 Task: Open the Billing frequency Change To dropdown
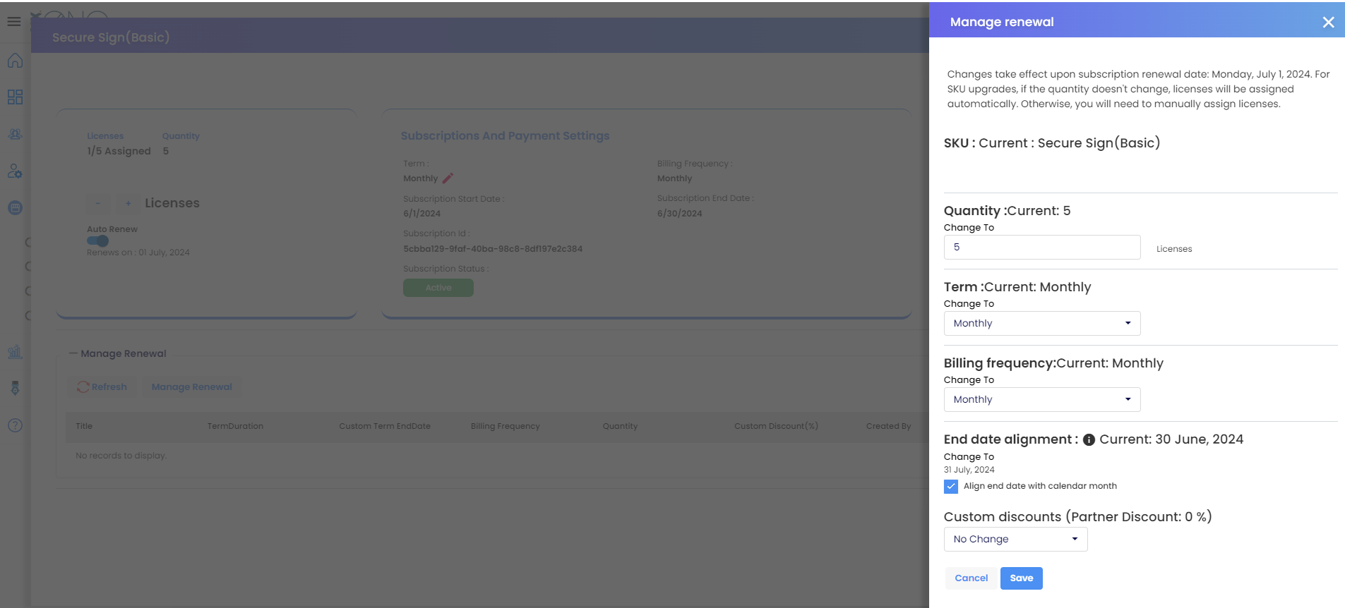1042,399
